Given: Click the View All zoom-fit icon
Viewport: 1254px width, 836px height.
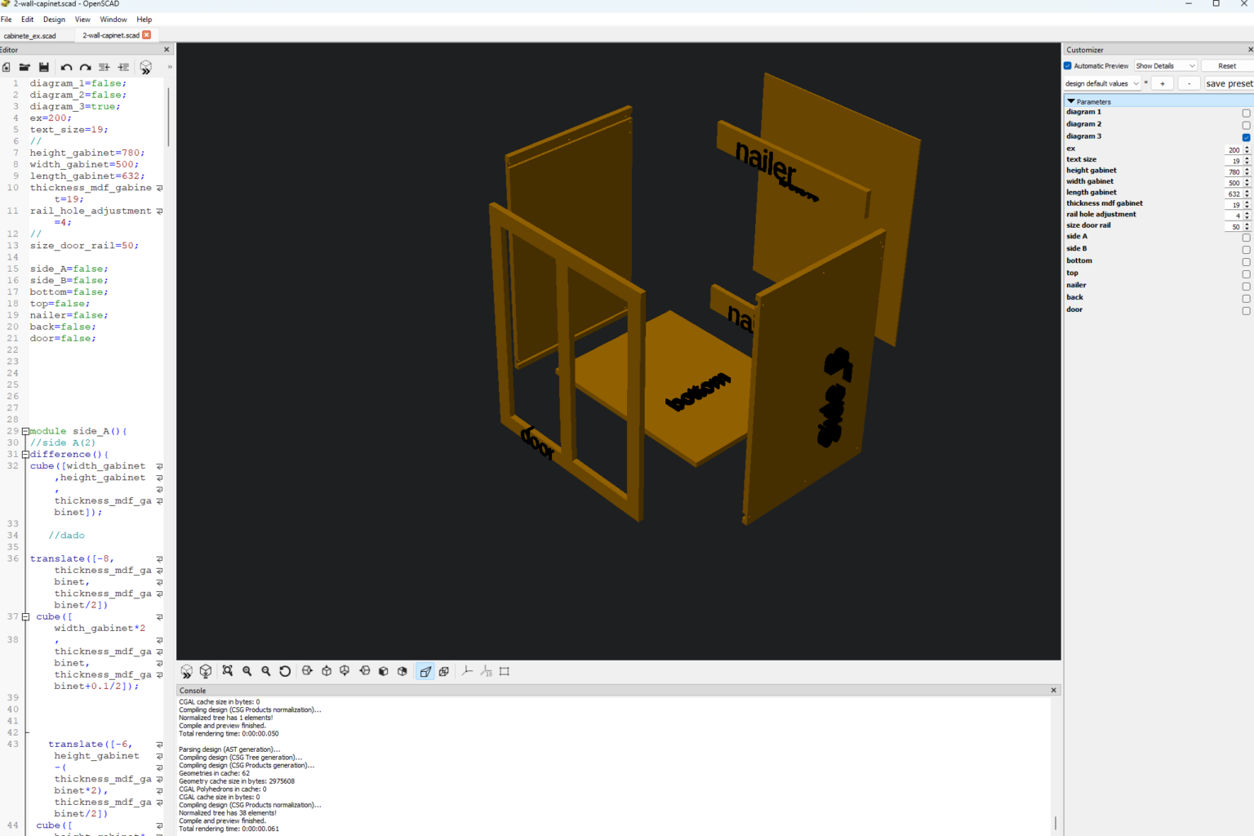Looking at the screenshot, I should point(228,671).
